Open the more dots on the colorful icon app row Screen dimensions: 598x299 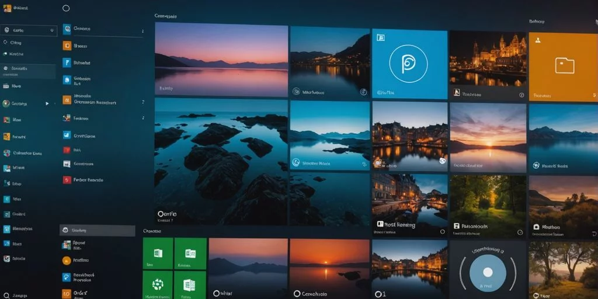coord(142,118)
